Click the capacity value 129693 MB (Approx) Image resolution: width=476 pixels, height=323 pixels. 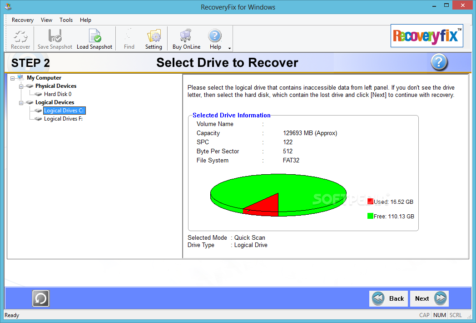pos(310,133)
